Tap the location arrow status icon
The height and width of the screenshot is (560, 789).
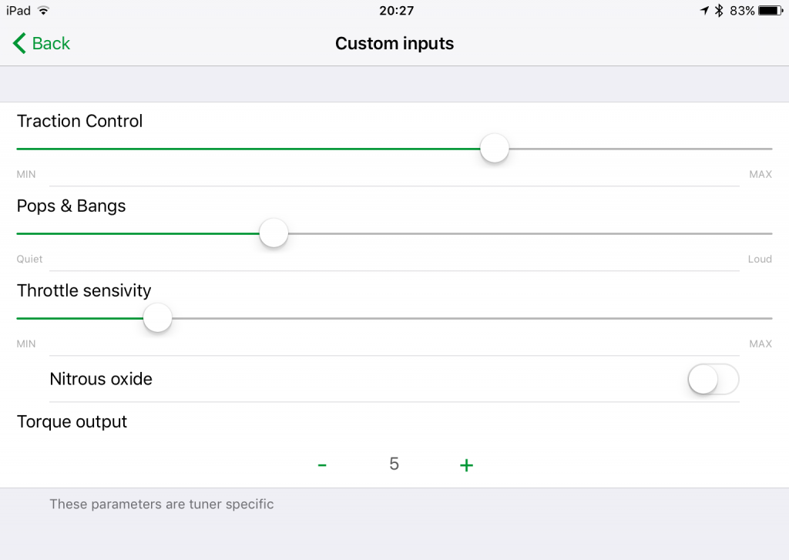click(x=704, y=11)
